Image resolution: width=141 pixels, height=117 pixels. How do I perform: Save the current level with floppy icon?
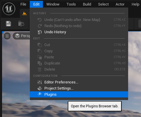pos(8,24)
